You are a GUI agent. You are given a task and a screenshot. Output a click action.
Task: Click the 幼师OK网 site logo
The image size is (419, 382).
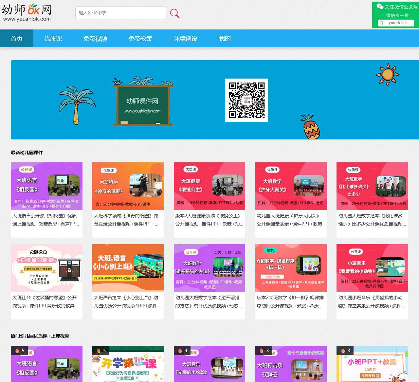click(x=27, y=12)
